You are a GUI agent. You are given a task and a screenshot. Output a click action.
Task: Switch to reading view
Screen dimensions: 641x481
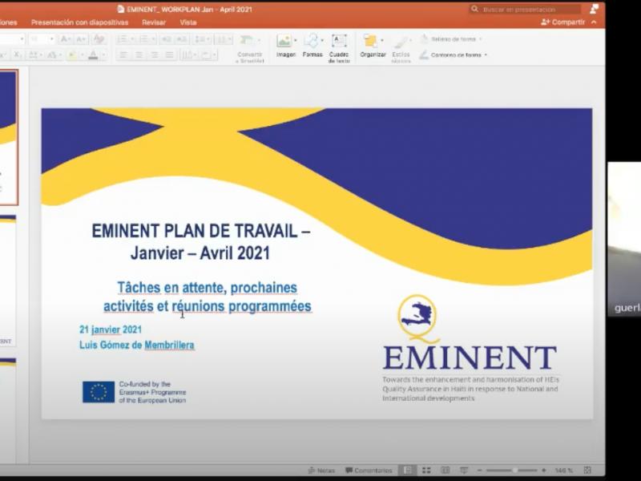point(445,471)
